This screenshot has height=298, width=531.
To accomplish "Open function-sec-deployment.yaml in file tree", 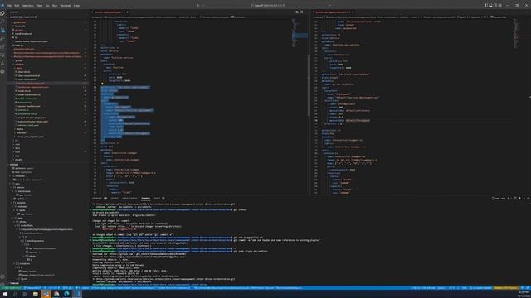I will click(33, 87).
